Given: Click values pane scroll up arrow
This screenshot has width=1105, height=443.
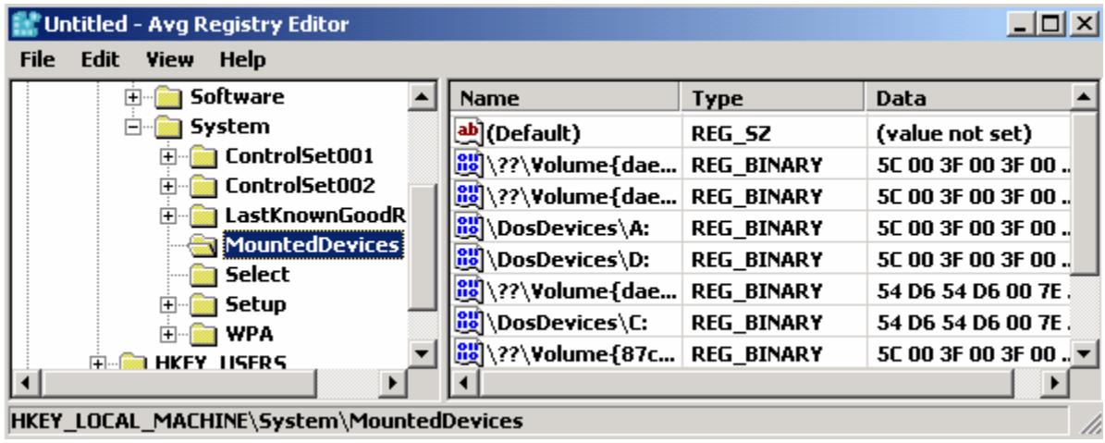Looking at the screenshot, I should tap(1084, 96).
